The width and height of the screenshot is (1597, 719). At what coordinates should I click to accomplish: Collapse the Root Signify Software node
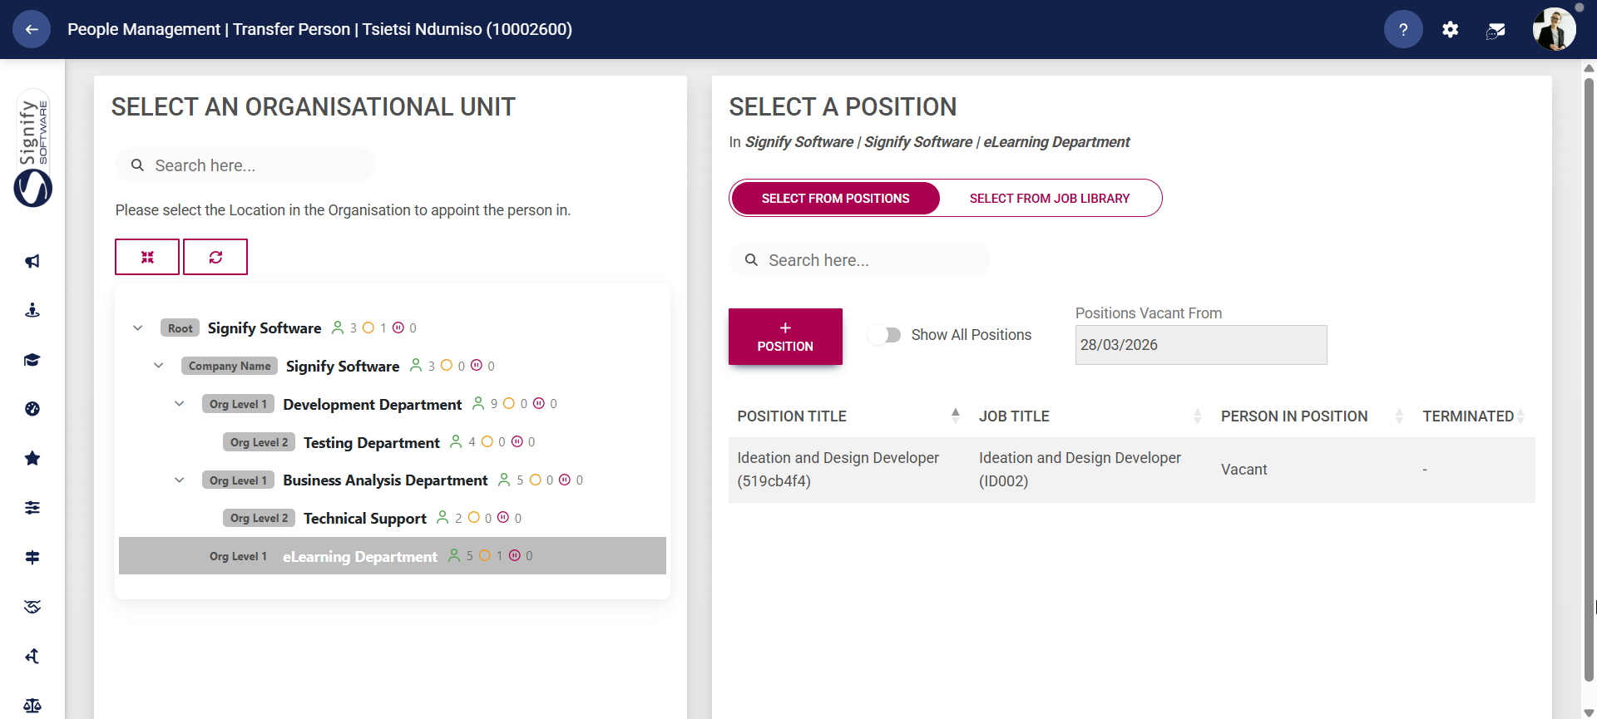pyautogui.click(x=137, y=327)
